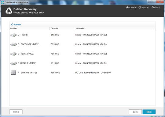The height and width of the screenshot is (117, 165).
Task: Select the D: SOFTWARE drive icon
Action: [x=14, y=44]
